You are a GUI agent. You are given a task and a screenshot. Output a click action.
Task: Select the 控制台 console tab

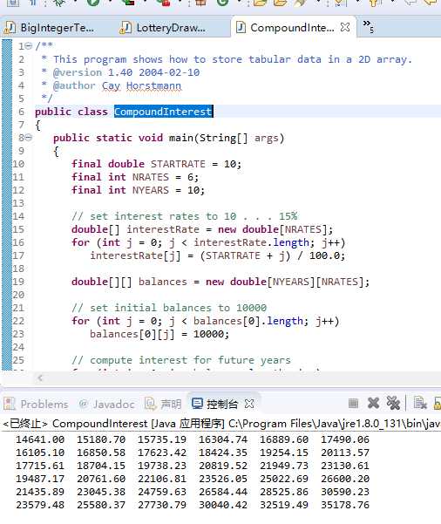[x=222, y=404]
